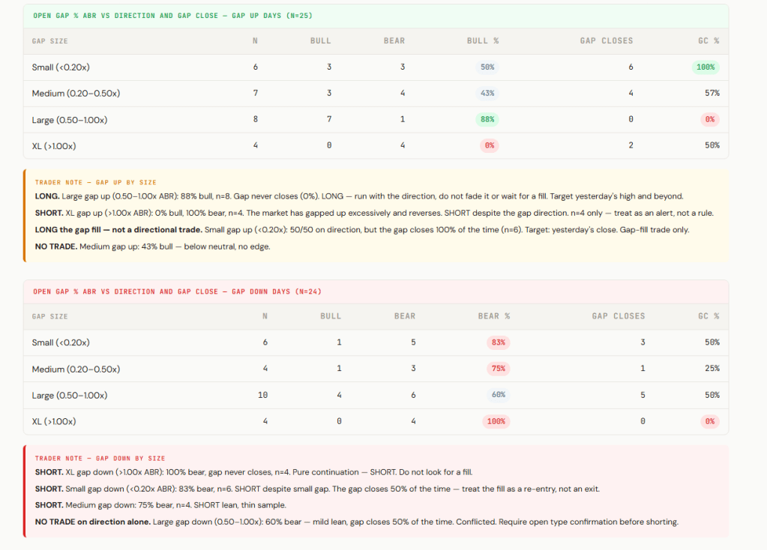Select the 100% Bear badge in XL gap down row
Screen dimensions: 767x550
(497, 421)
